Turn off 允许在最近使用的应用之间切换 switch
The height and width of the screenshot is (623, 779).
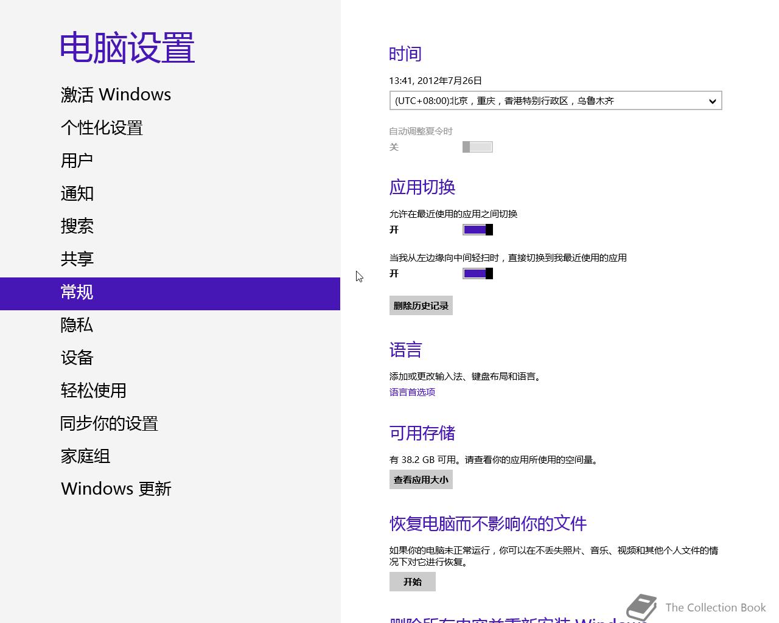coord(478,229)
